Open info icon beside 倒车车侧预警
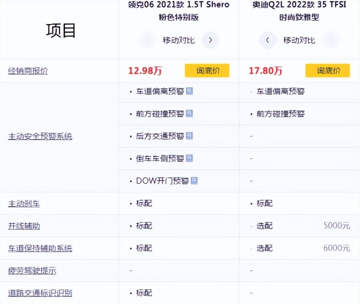The width and height of the screenshot is (360, 304). tap(189, 158)
